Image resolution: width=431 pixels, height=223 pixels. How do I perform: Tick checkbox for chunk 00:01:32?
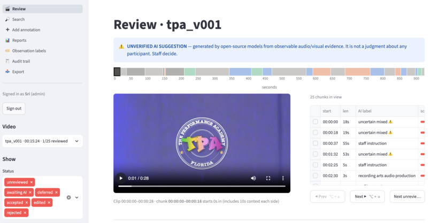(x=315, y=154)
